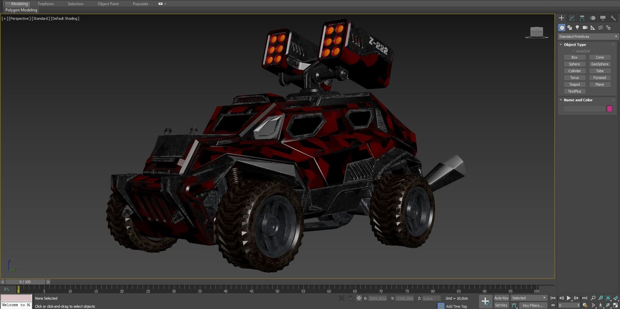Create a TextPlus object

tap(574, 91)
